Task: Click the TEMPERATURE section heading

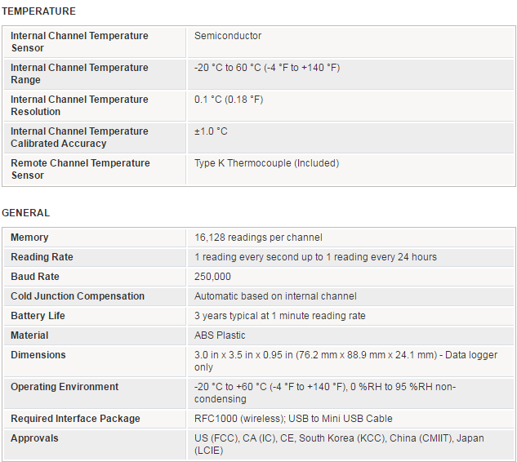Action: (38, 11)
